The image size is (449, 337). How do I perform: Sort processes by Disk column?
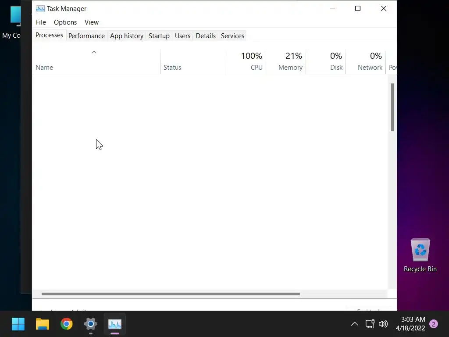tap(326, 61)
